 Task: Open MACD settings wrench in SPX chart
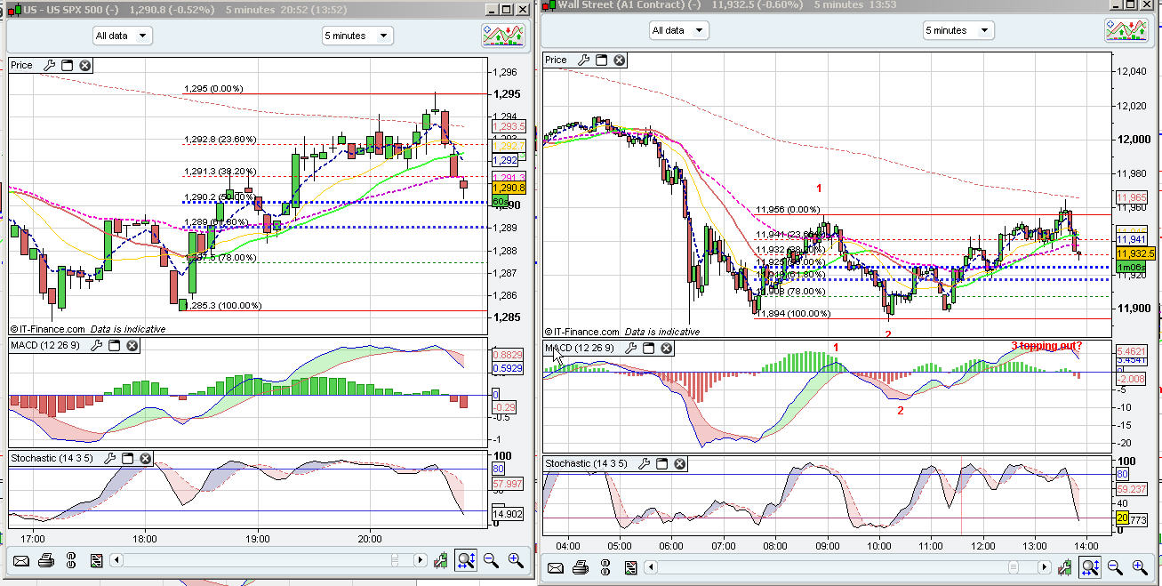98,346
